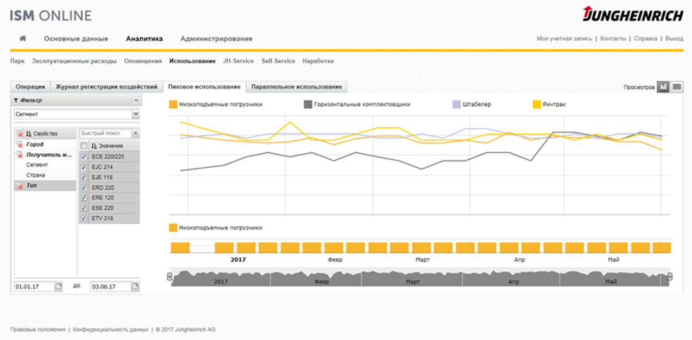Uncheck the ECE 220/225 checkbox
692x340 pixels.
click(x=84, y=156)
